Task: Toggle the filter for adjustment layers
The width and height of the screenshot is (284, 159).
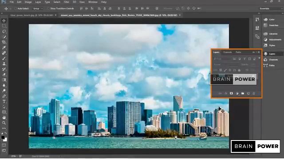Action: 240,59
